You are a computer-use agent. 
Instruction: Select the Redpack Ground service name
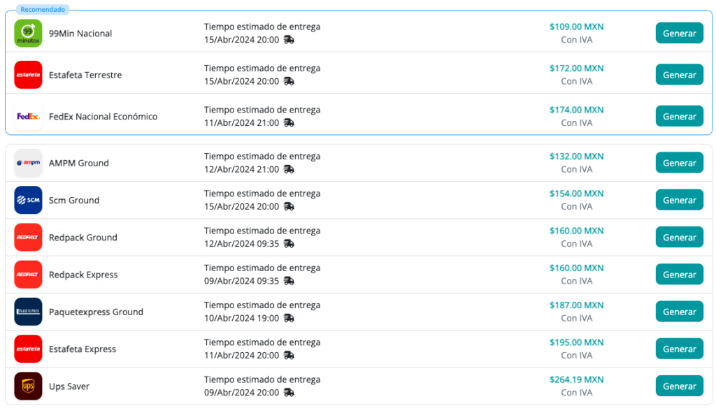coord(83,238)
